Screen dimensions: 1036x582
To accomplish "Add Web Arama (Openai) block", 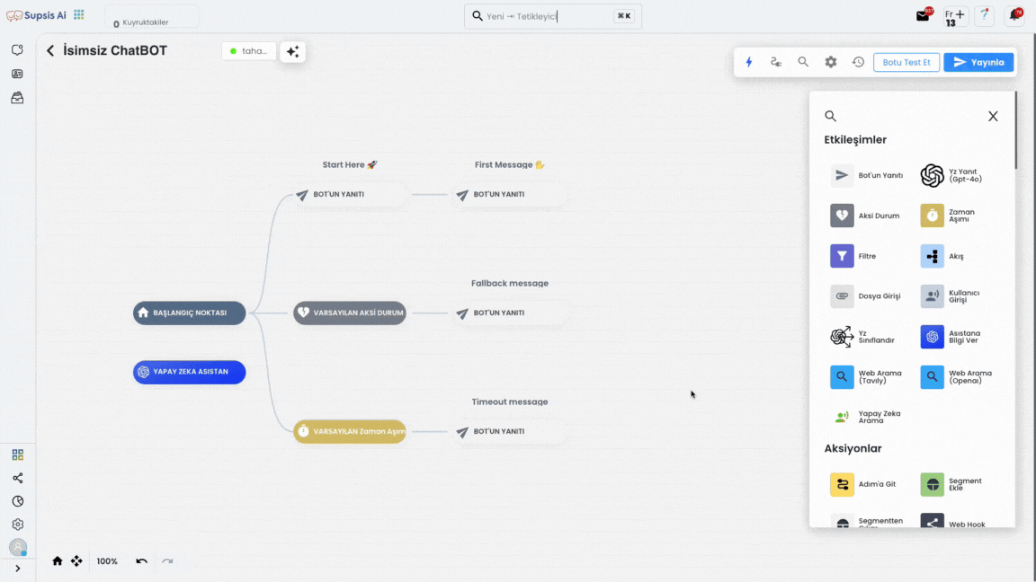I will [x=956, y=377].
